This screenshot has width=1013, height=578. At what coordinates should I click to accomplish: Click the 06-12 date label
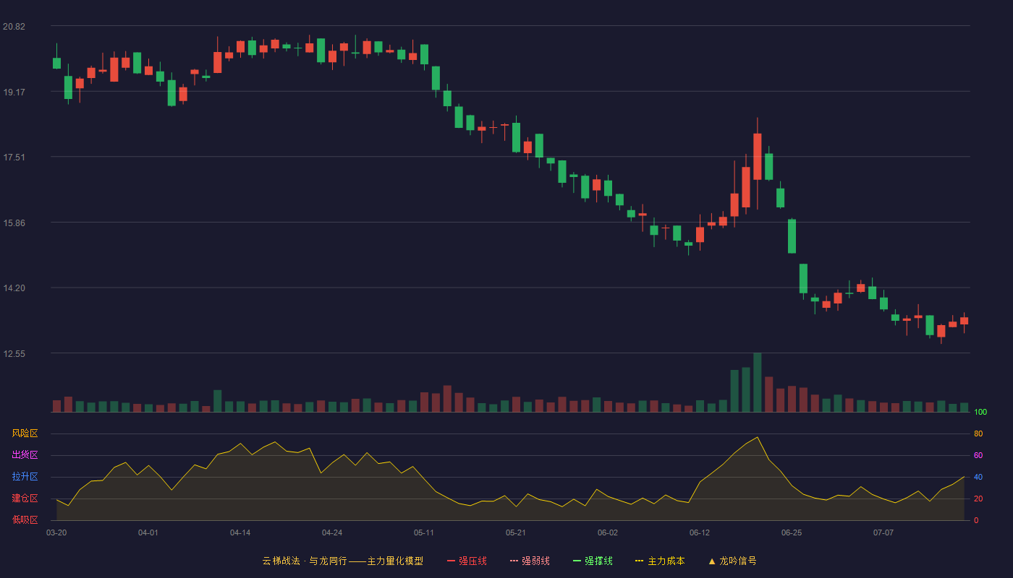pyautogui.click(x=700, y=532)
